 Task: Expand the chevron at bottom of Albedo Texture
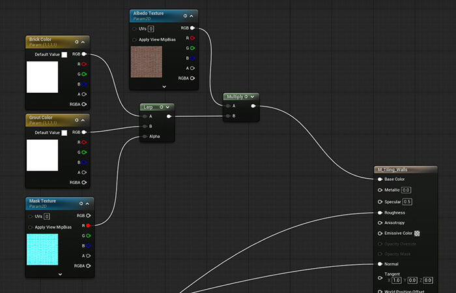point(164,85)
